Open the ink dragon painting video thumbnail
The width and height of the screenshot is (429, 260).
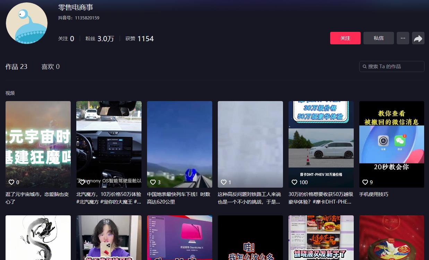click(38, 237)
